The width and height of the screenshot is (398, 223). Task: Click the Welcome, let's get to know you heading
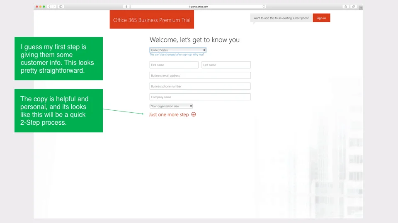pyautogui.click(x=194, y=40)
